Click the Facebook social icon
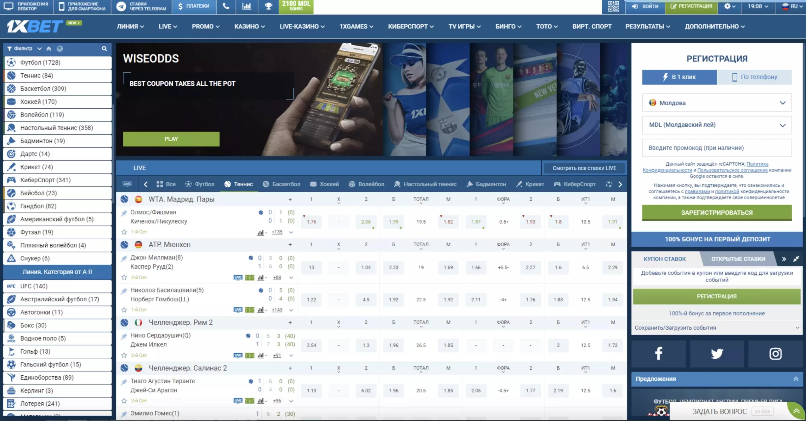Viewport: 806px width, 421px height. point(658,354)
